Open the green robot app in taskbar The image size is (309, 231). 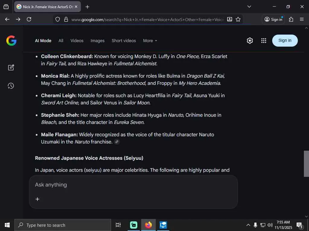coord(134,225)
